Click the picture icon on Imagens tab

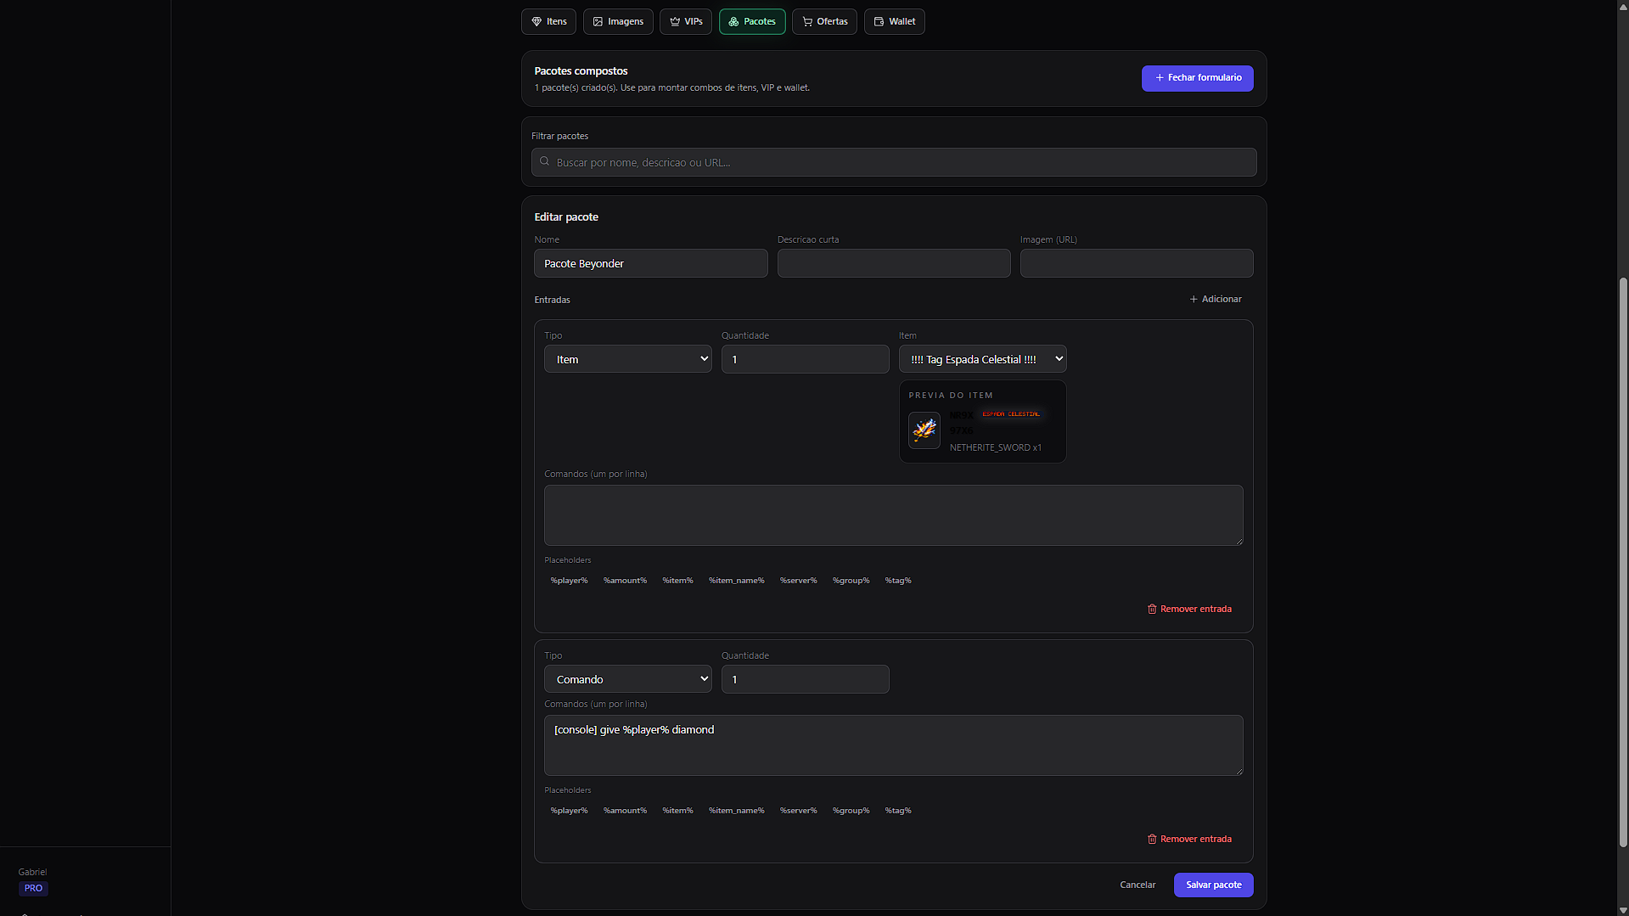(x=598, y=22)
